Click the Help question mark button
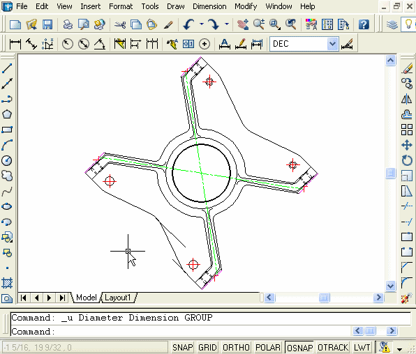 pos(364,24)
